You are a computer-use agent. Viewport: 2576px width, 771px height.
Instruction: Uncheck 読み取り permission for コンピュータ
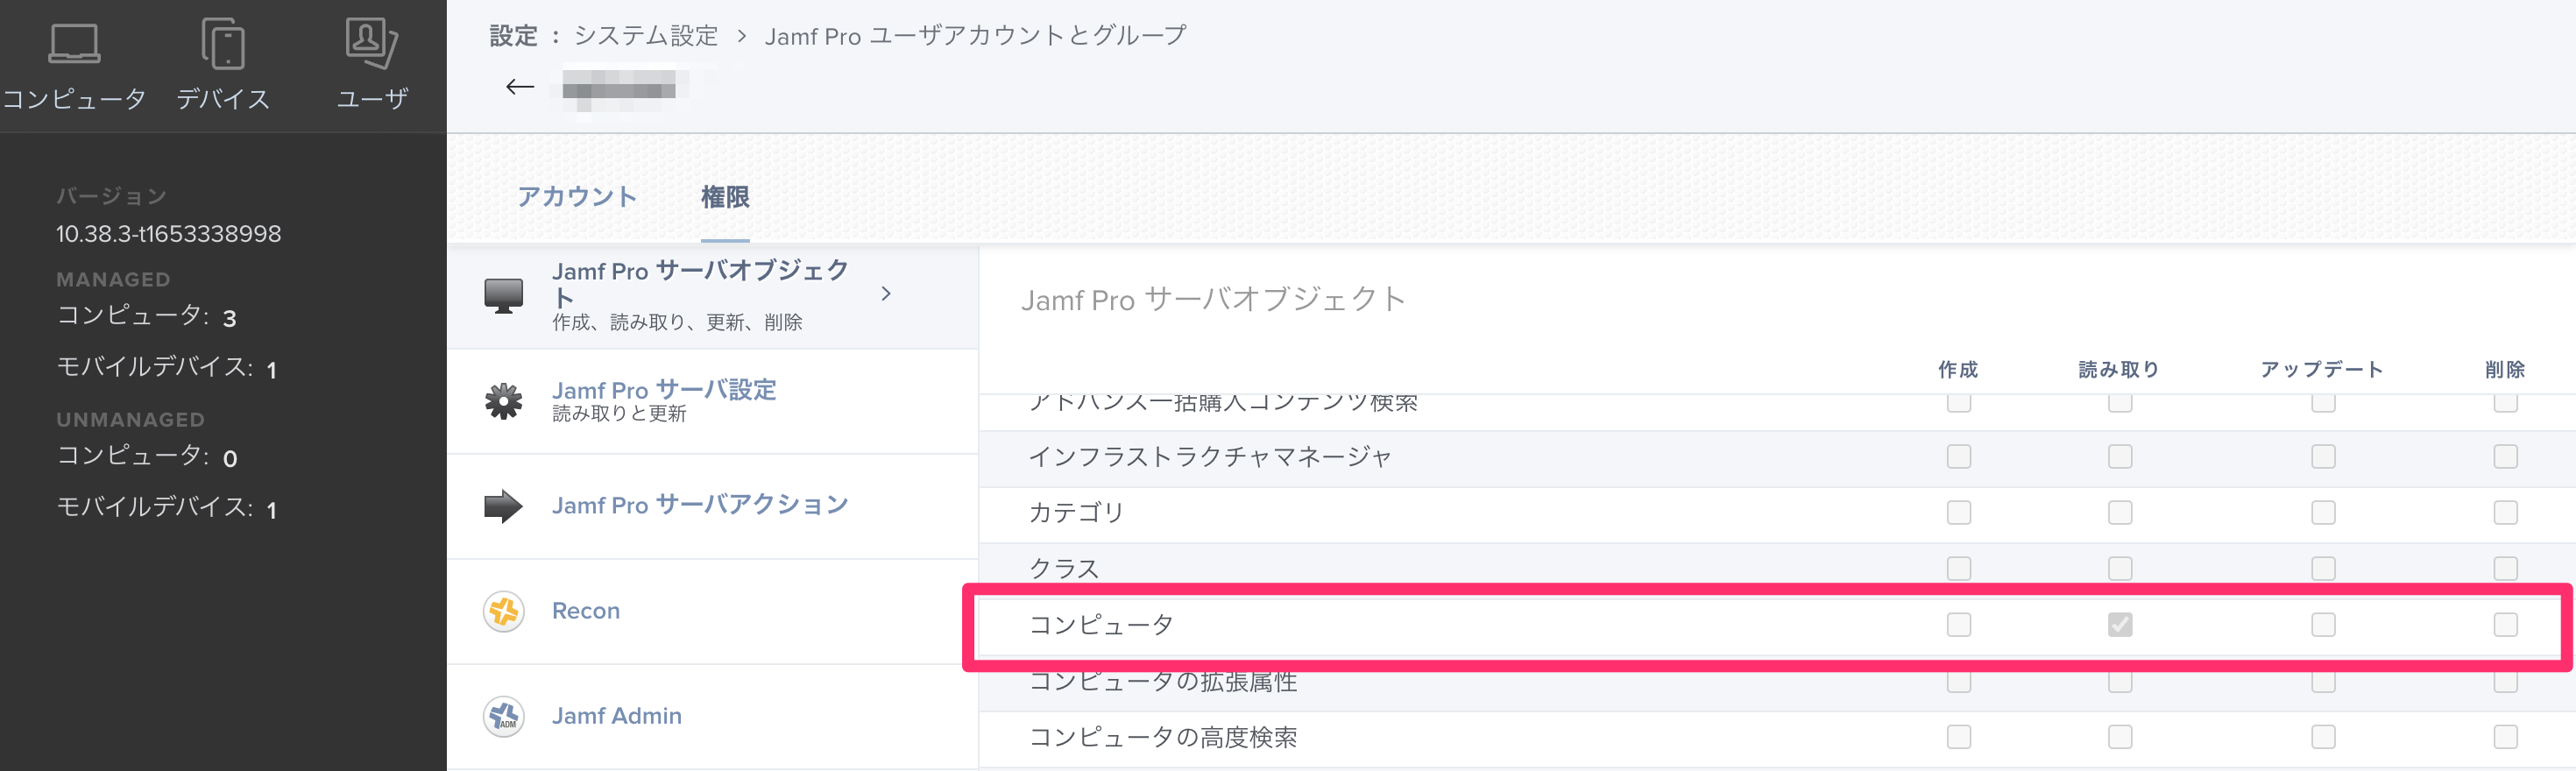click(x=2119, y=624)
